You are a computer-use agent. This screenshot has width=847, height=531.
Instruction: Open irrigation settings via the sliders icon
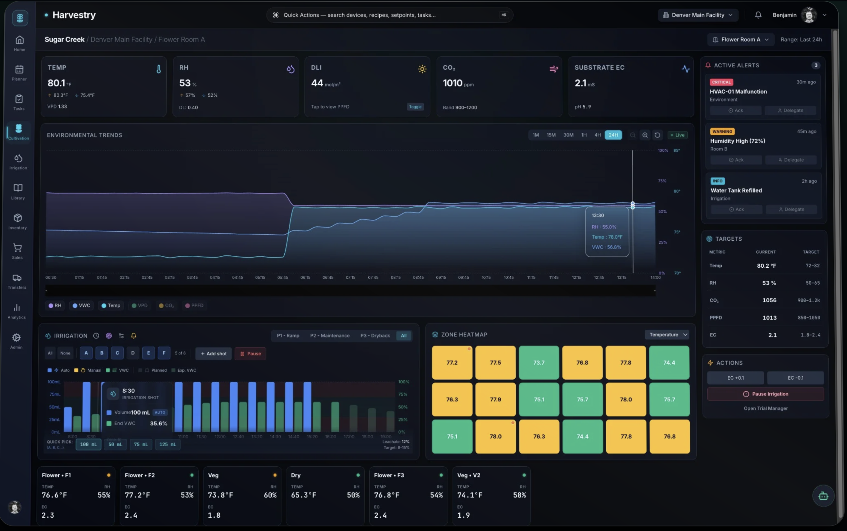pos(121,336)
